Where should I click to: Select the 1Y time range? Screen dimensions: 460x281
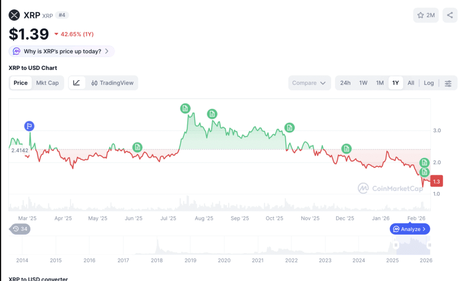click(x=395, y=83)
